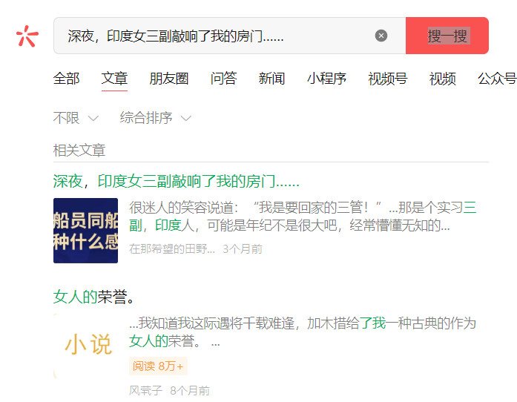The image size is (517, 402).
Task: Clear the search box with the X icon
Action: 381,36
